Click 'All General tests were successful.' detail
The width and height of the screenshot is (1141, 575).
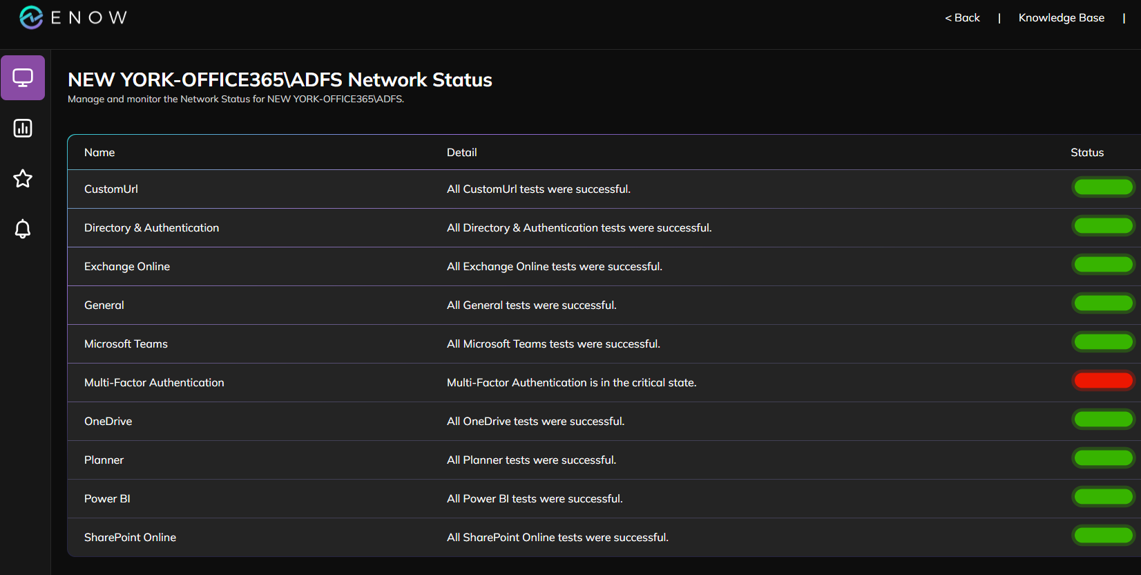pos(532,305)
